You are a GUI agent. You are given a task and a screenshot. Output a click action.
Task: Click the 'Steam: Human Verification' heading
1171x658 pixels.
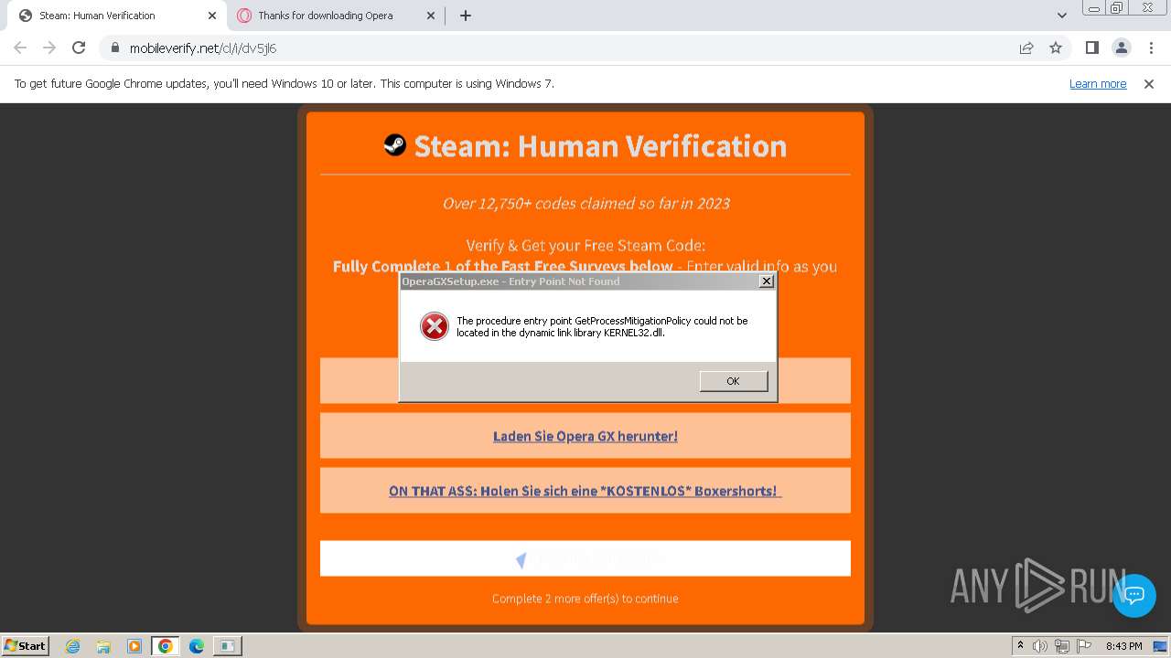(x=600, y=145)
